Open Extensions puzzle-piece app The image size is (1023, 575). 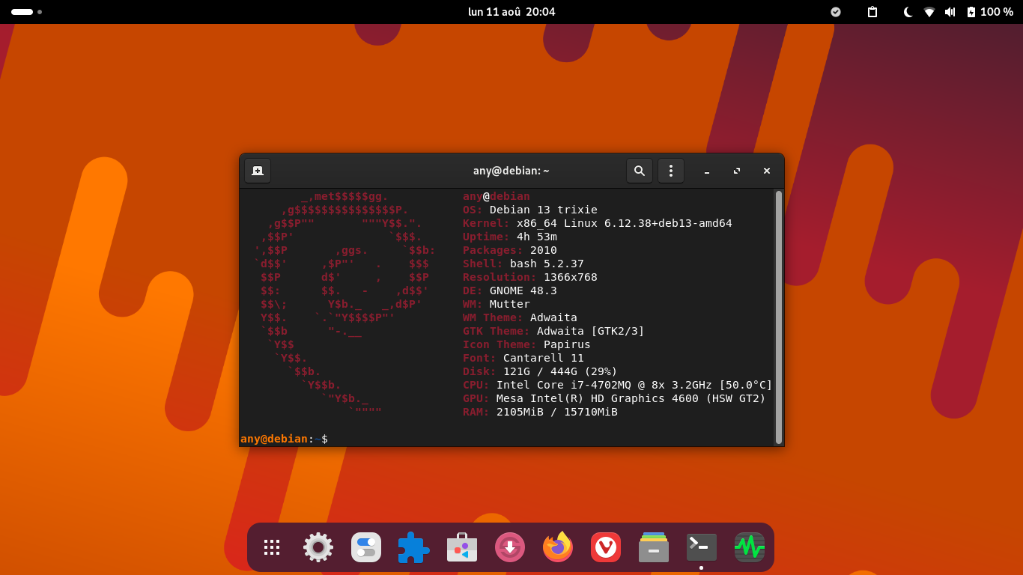point(413,547)
